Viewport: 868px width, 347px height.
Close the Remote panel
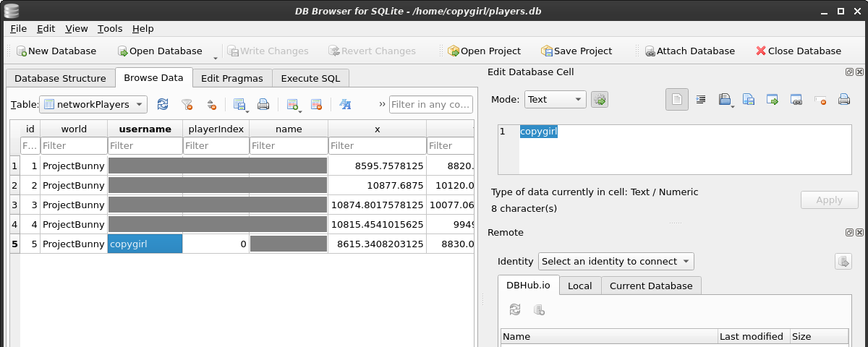(859, 233)
